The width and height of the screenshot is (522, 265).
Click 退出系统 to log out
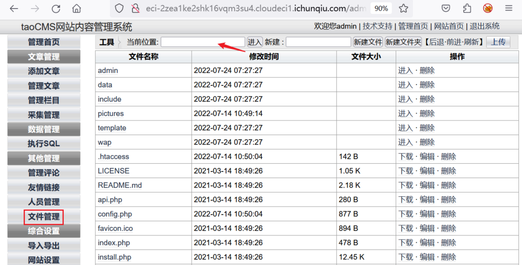[485, 26]
